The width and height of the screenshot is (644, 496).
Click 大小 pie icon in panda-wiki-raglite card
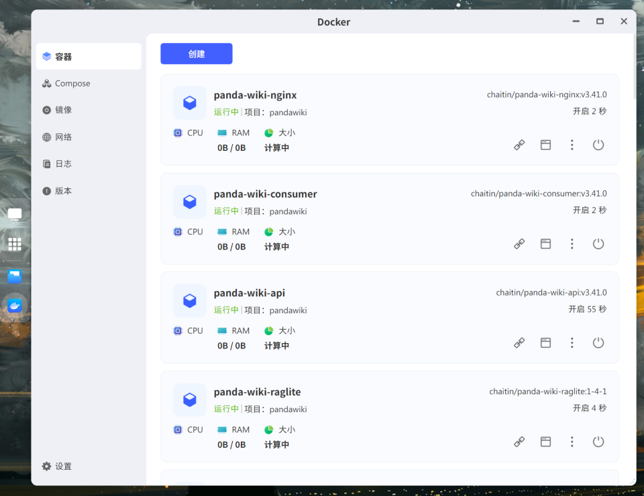tap(268, 430)
